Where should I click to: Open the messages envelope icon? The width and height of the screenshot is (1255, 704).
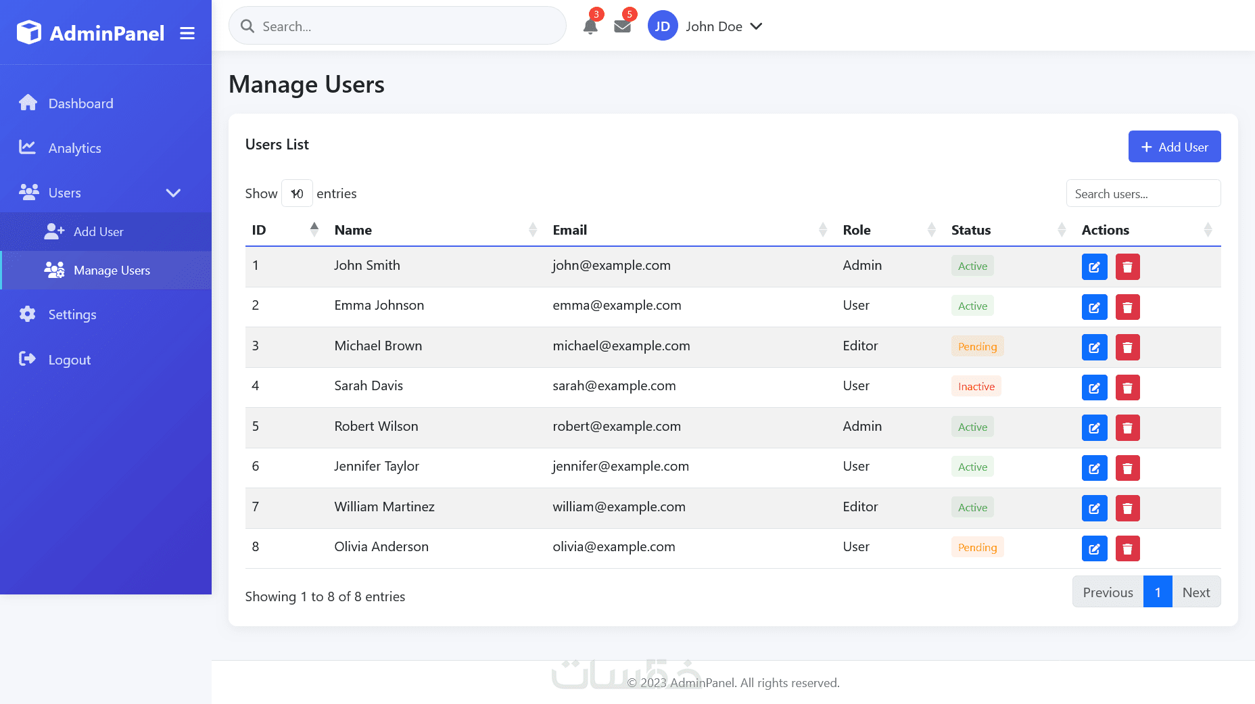pyautogui.click(x=622, y=26)
